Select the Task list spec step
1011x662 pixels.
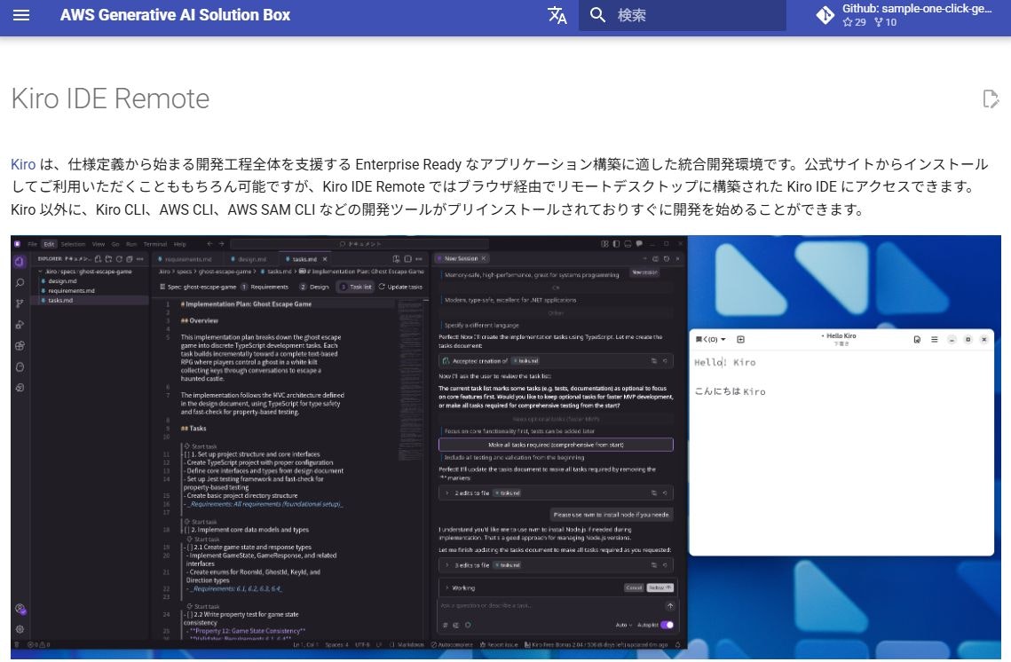click(x=357, y=287)
